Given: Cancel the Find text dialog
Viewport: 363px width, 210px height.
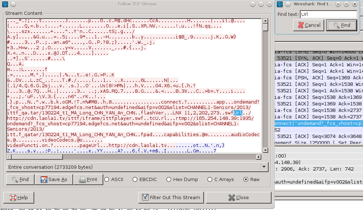Looking at the screenshot, I should click(x=309, y=25).
